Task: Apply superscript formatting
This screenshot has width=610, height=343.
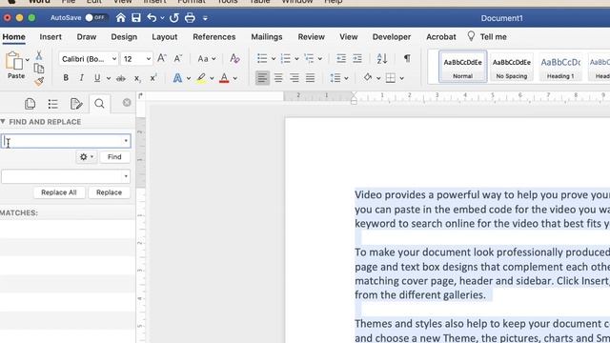Action: pos(153,78)
